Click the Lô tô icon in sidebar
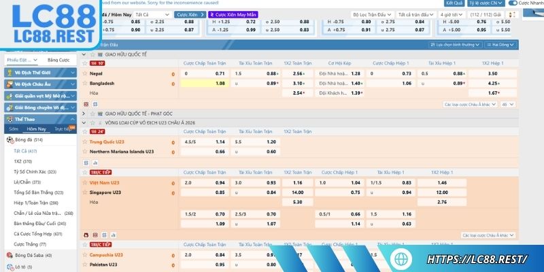 [x=10, y=267]
